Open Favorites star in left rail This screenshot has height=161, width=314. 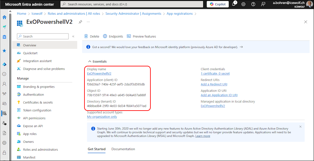pyautogui.click(x=4, y=51)
